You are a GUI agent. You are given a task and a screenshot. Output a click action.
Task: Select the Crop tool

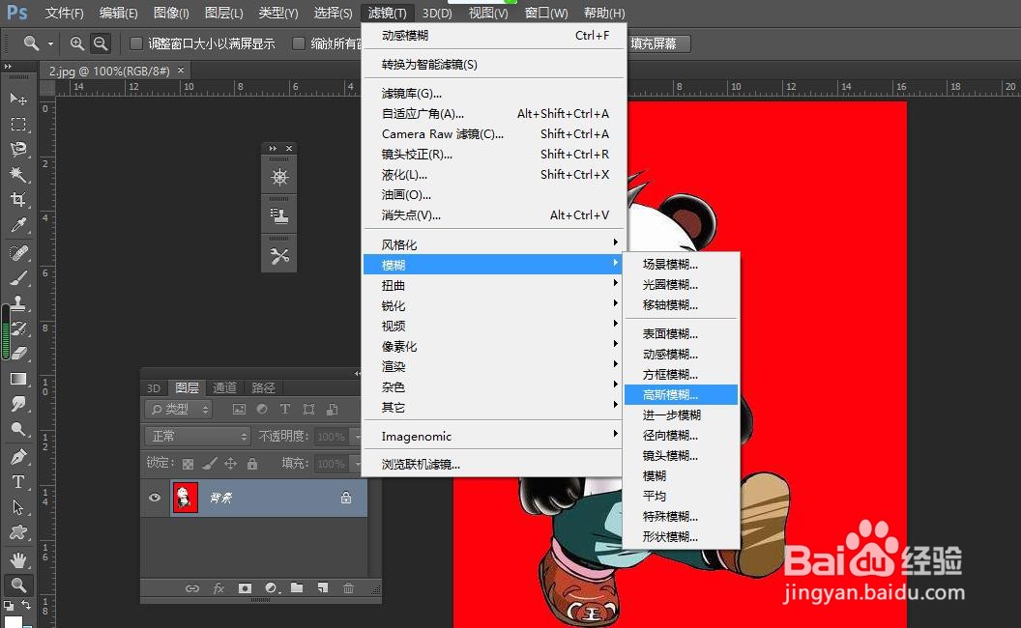(x=18, y=200)
